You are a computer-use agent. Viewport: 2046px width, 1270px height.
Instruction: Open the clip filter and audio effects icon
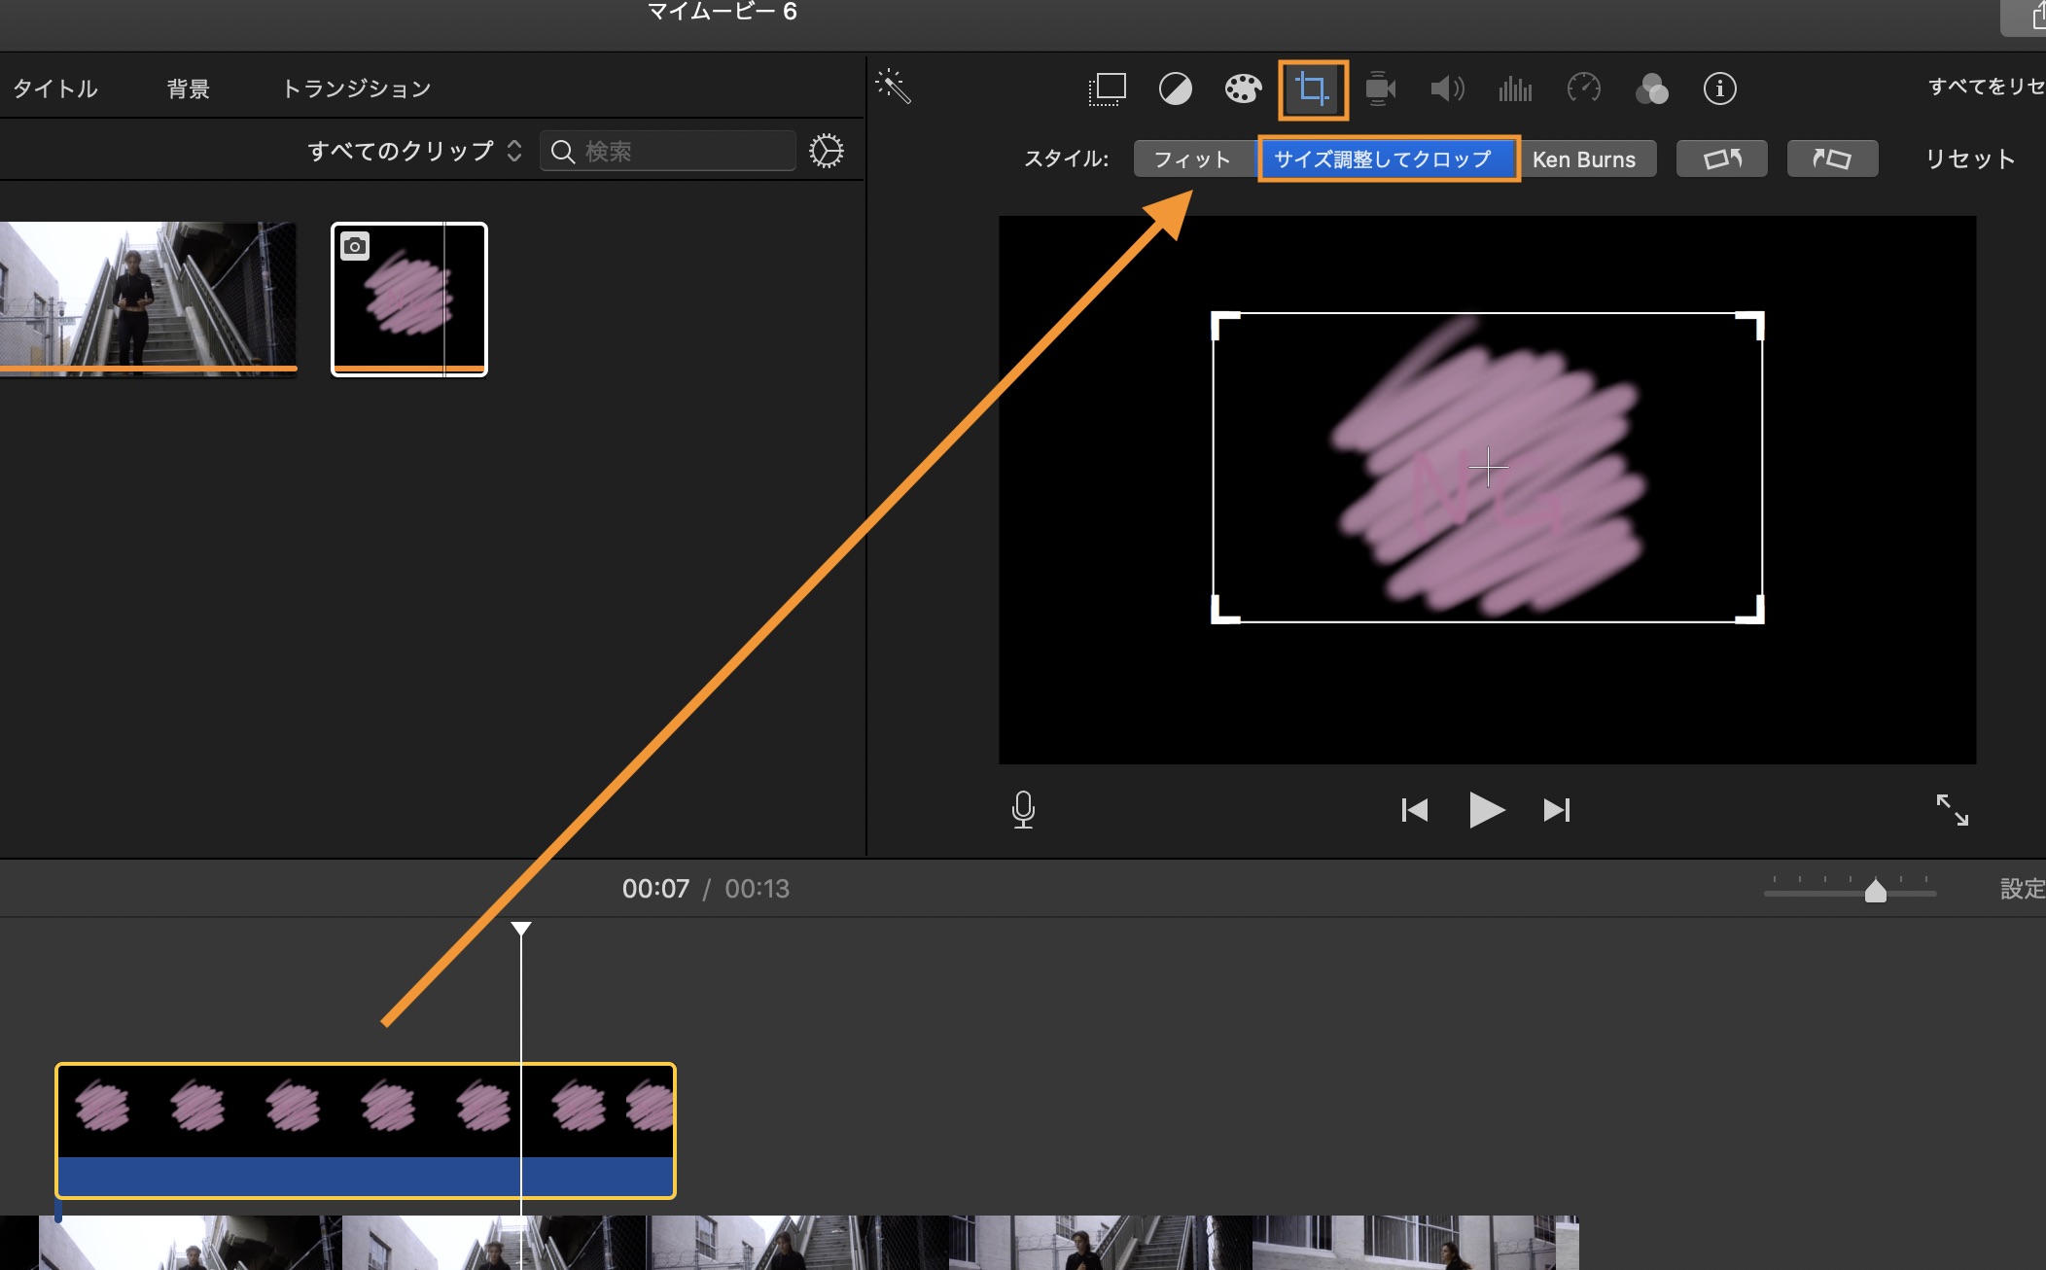click(1651, 89)
